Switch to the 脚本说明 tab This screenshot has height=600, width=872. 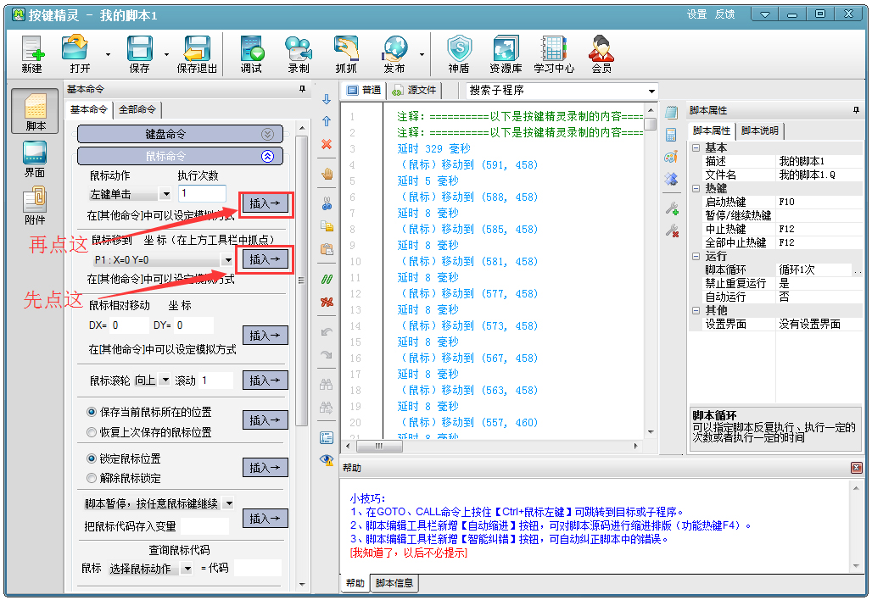point(760,131)
